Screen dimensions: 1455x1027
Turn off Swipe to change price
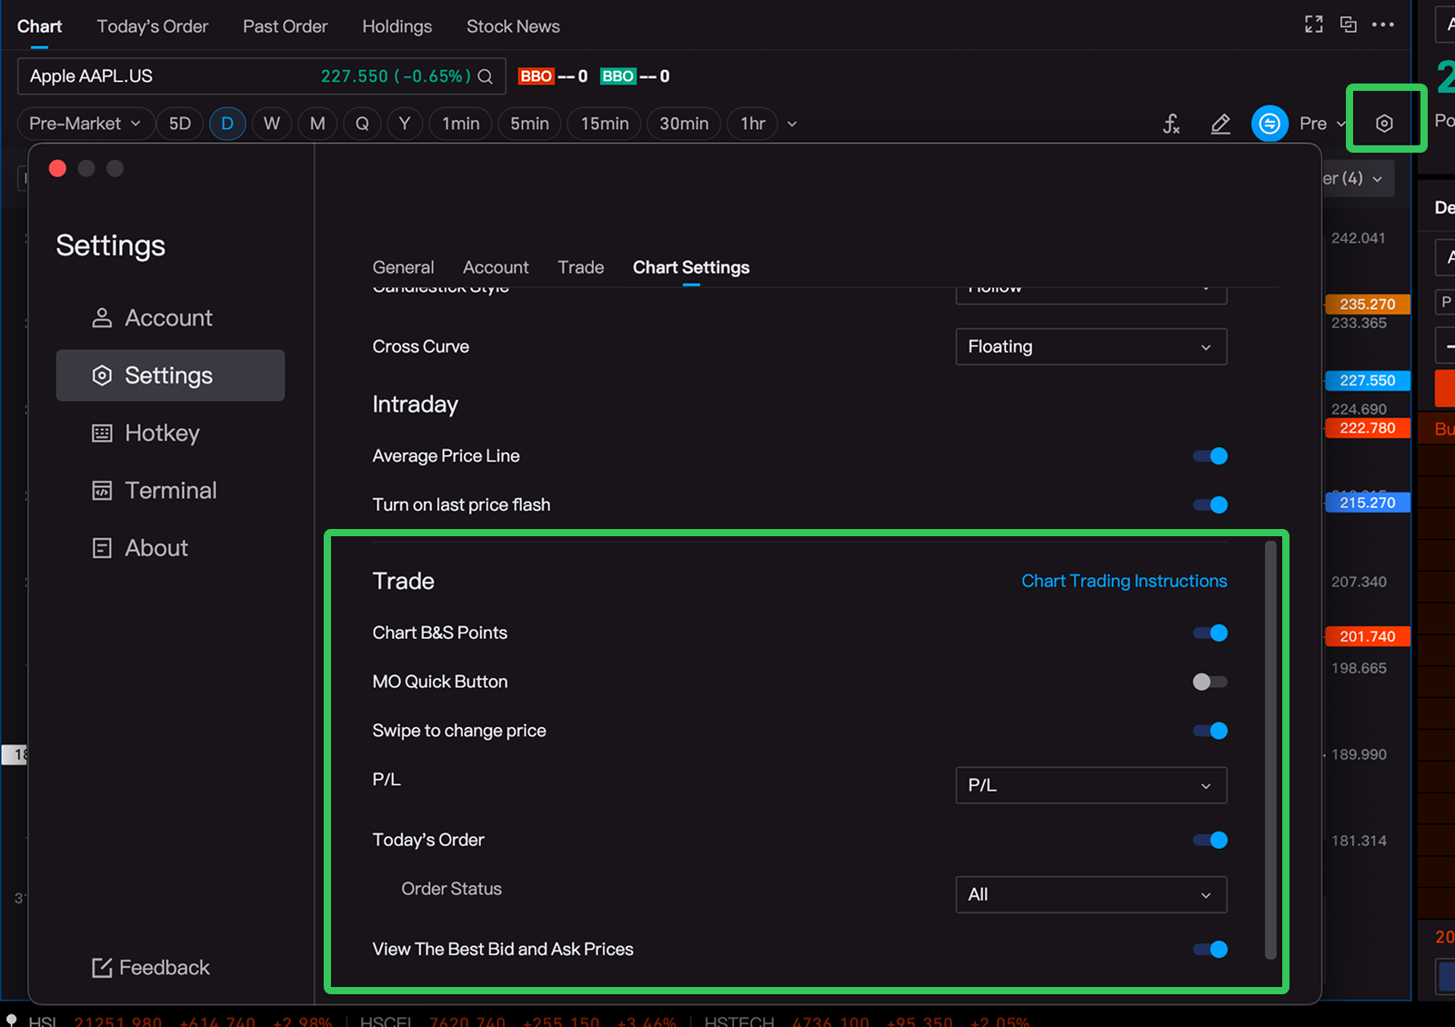1209,731
